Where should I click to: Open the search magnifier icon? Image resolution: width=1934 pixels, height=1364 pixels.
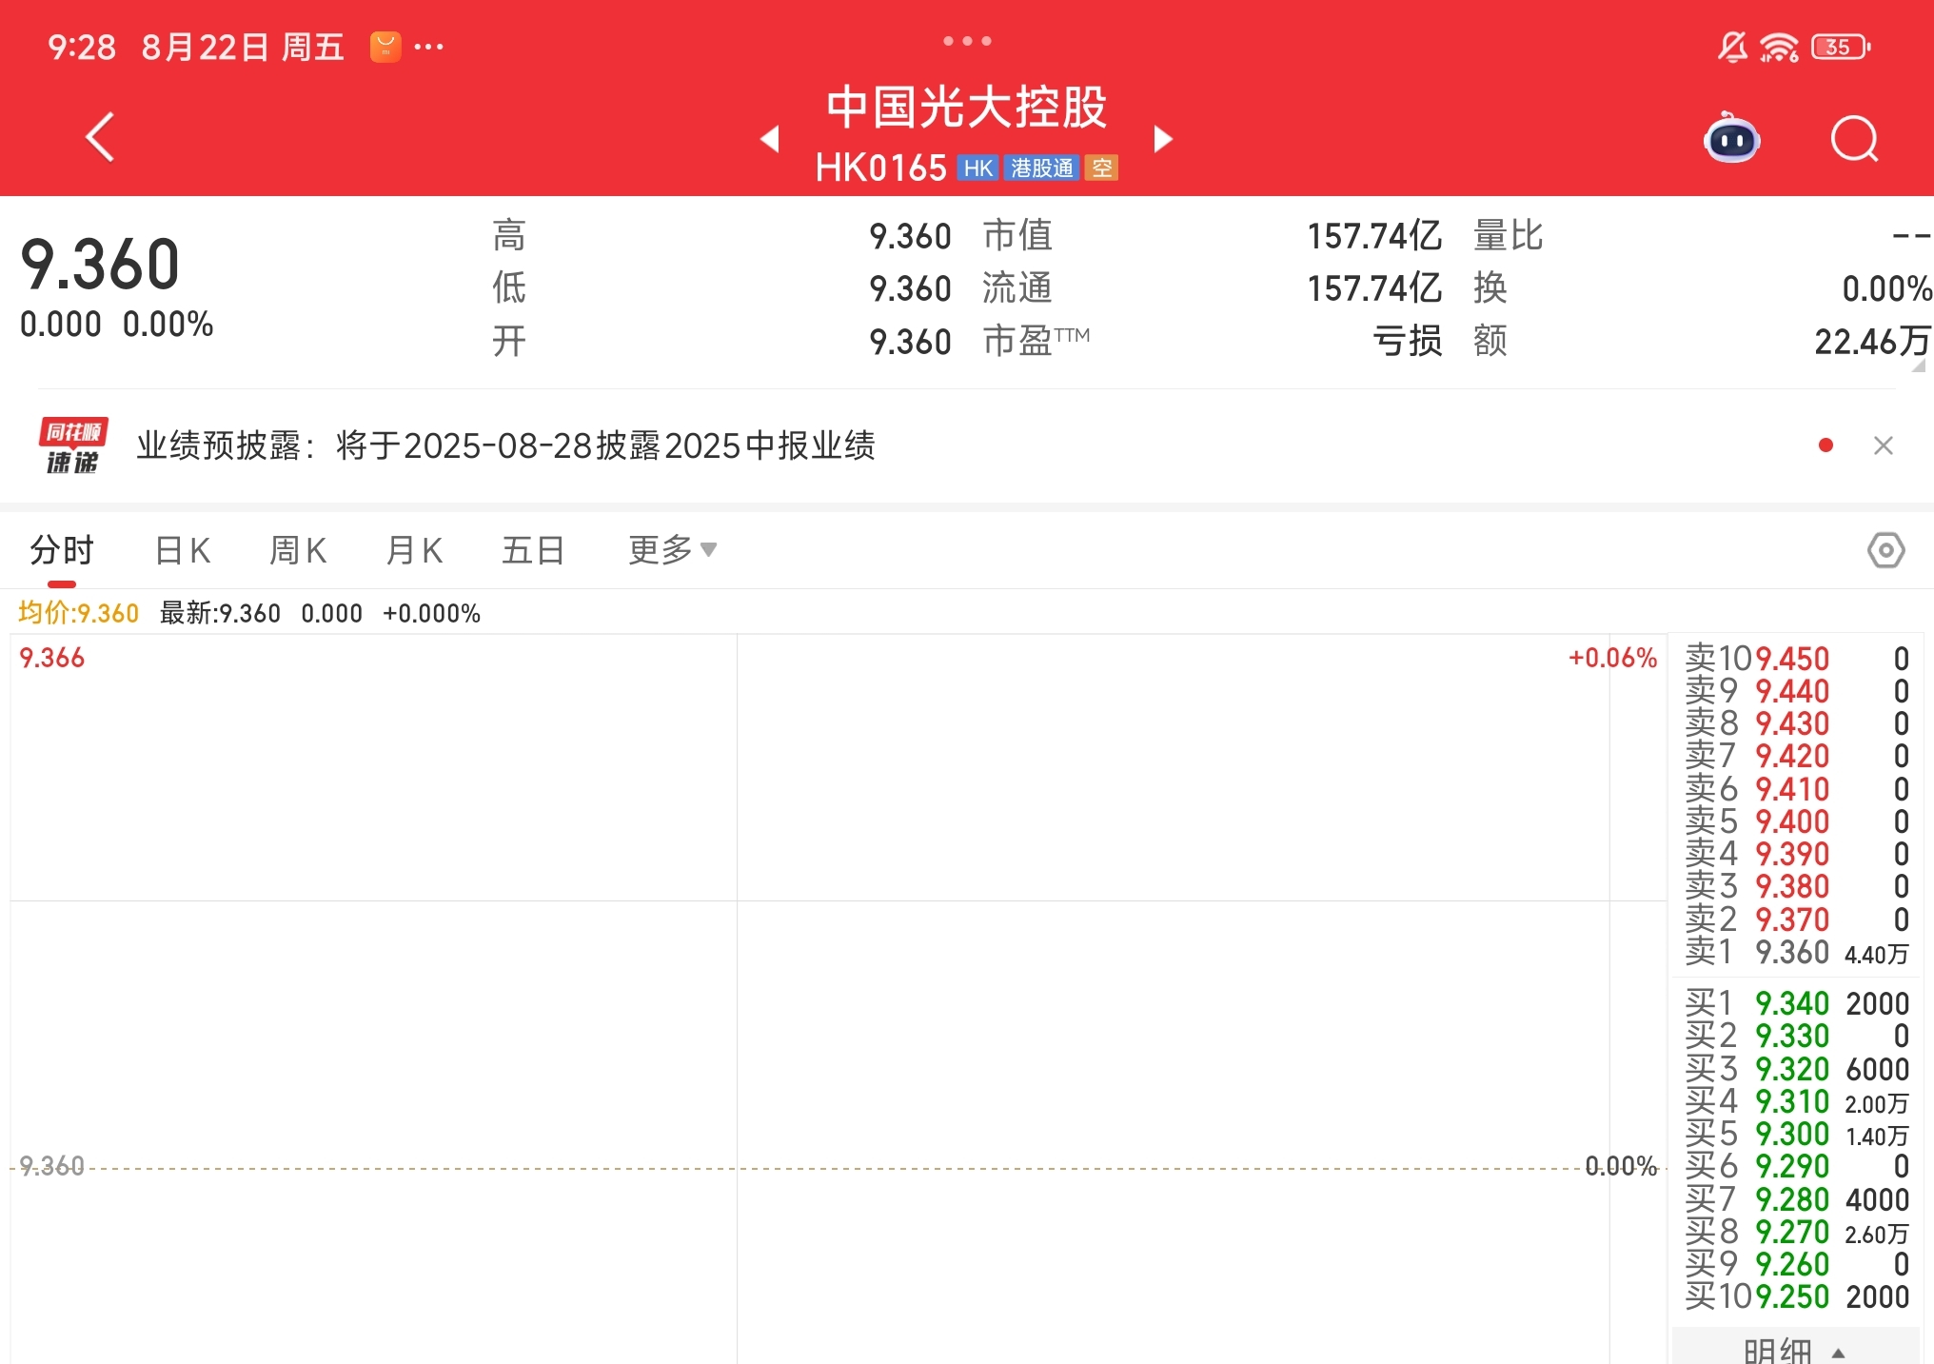coord(1854,139)
